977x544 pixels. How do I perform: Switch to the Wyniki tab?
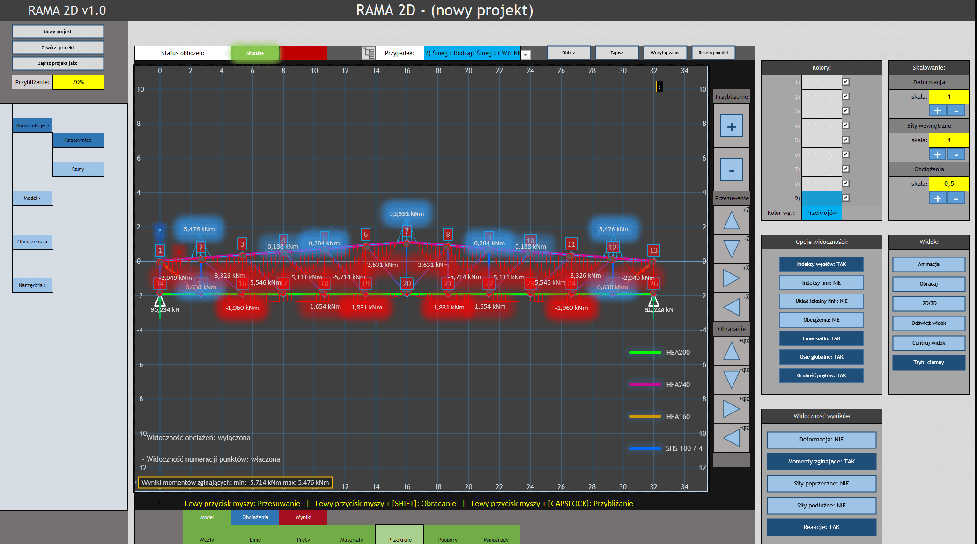tap(303, 517)
